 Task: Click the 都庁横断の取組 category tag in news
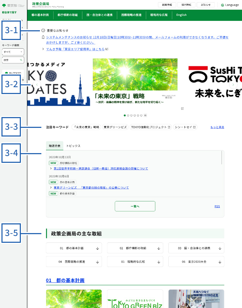[x=68, y=163]
